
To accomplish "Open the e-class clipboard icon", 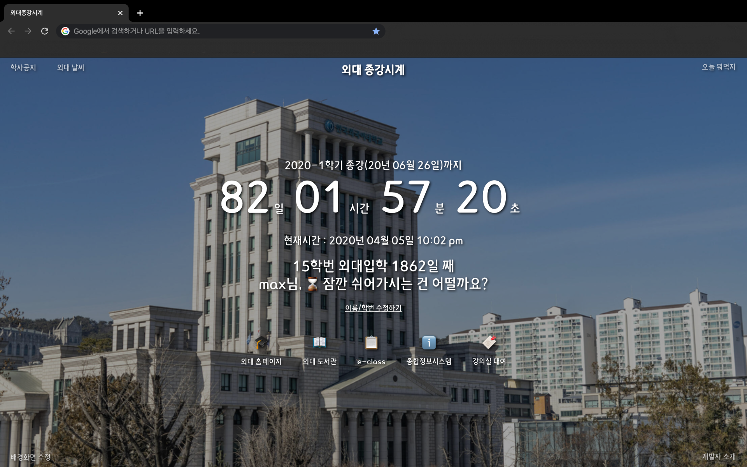I will [371, 343].
